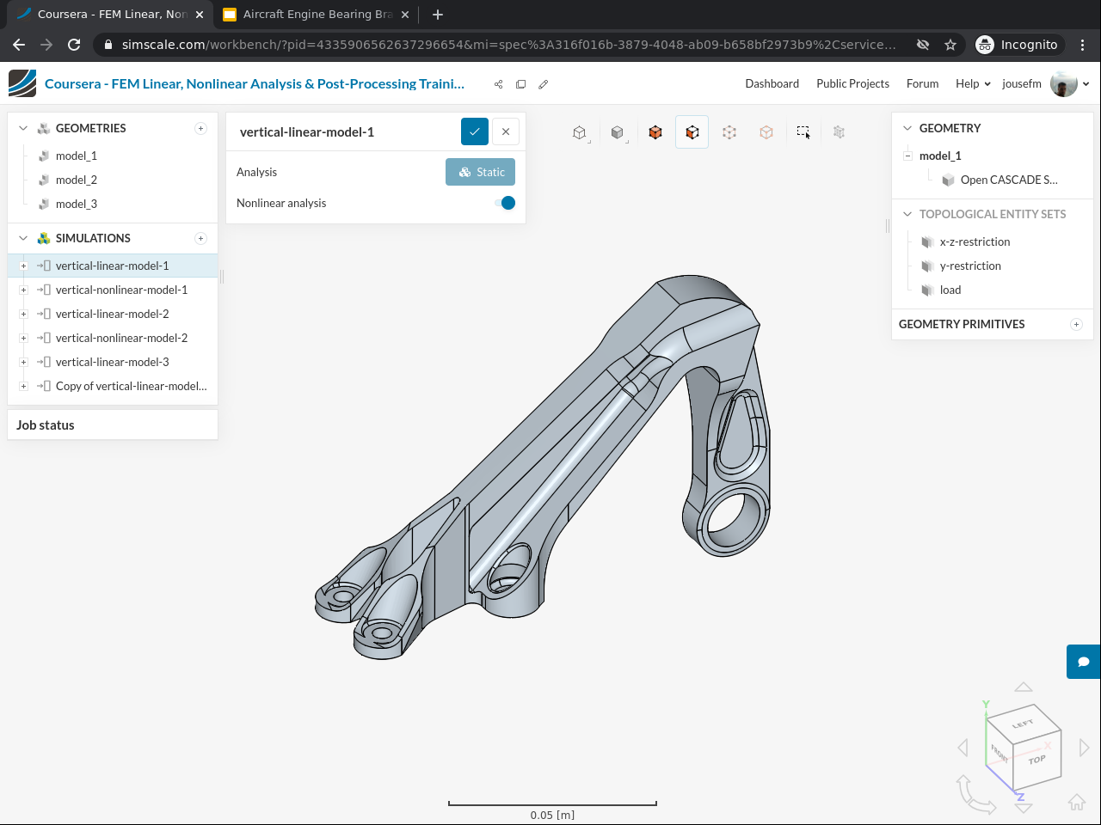1101x825 pixels.
Task: Select model_2 in the geometries tree
Action: [x=76, y=180]
